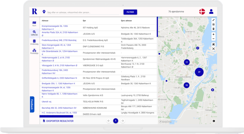Toggle the satellite view icon on map
The image size is (244, 134).
tap(213, 44)
